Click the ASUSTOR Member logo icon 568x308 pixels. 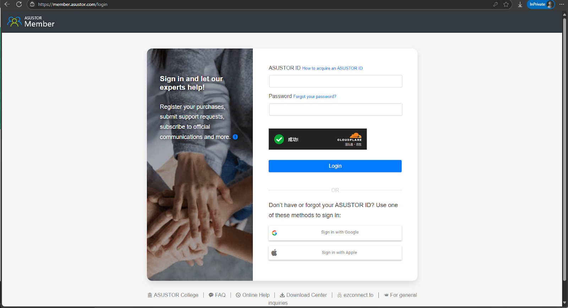pyautogui.click(x=14, y=22)
